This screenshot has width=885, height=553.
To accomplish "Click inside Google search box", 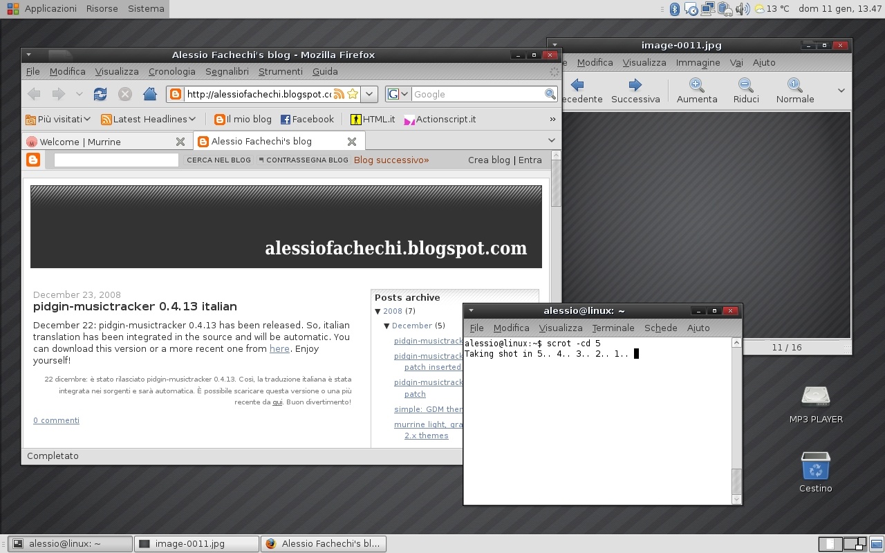I will point(477,94).
